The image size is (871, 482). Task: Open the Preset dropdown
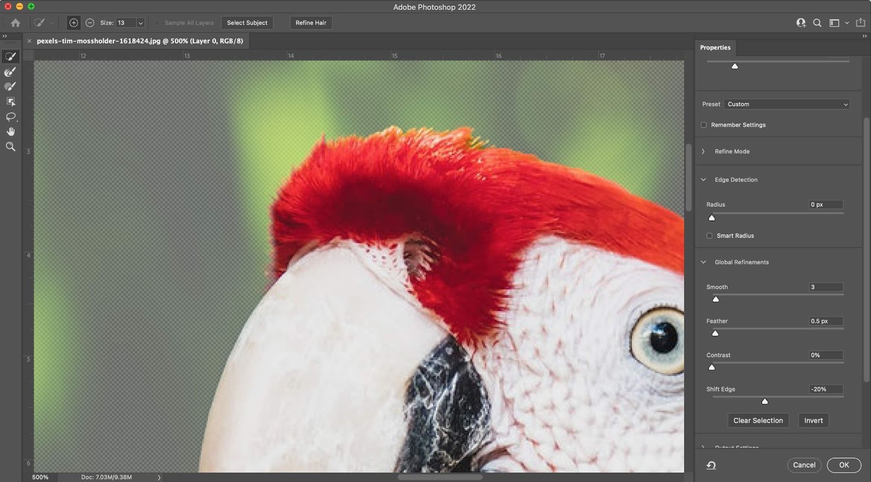pyautogui.click(x=787, y=105)
